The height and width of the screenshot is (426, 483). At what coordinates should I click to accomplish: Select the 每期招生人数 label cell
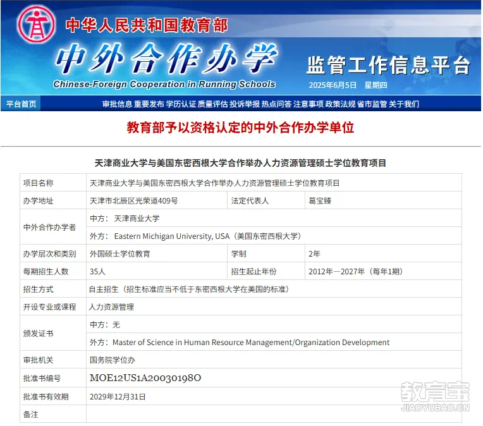[x=53, y=271]
